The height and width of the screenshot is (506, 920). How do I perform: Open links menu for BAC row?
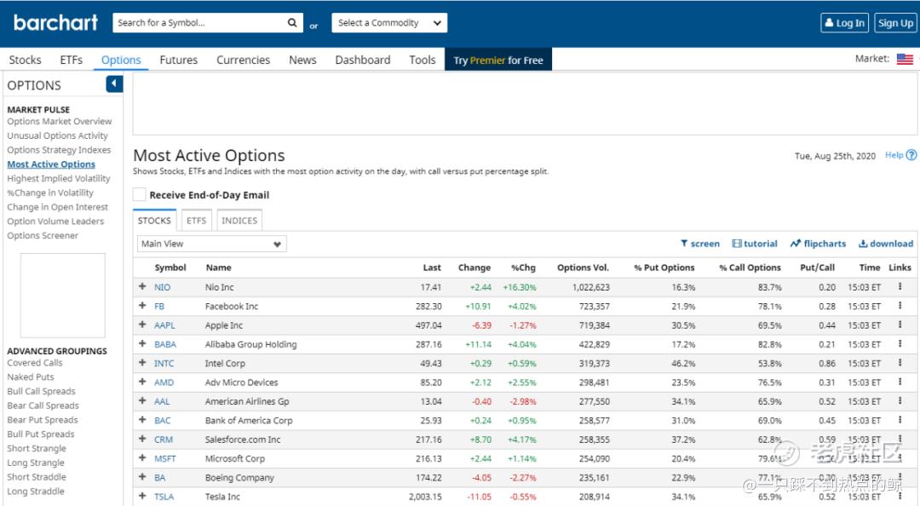click(900, 420)
